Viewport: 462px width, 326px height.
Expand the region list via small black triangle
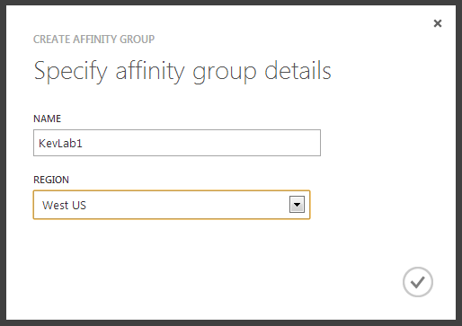(x=297, y=205)
